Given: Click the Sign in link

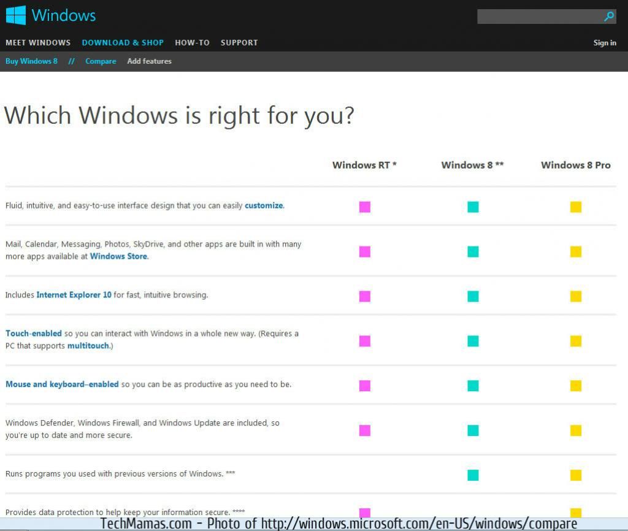Looking at the screenshot, I should click(x=605, y=43).
